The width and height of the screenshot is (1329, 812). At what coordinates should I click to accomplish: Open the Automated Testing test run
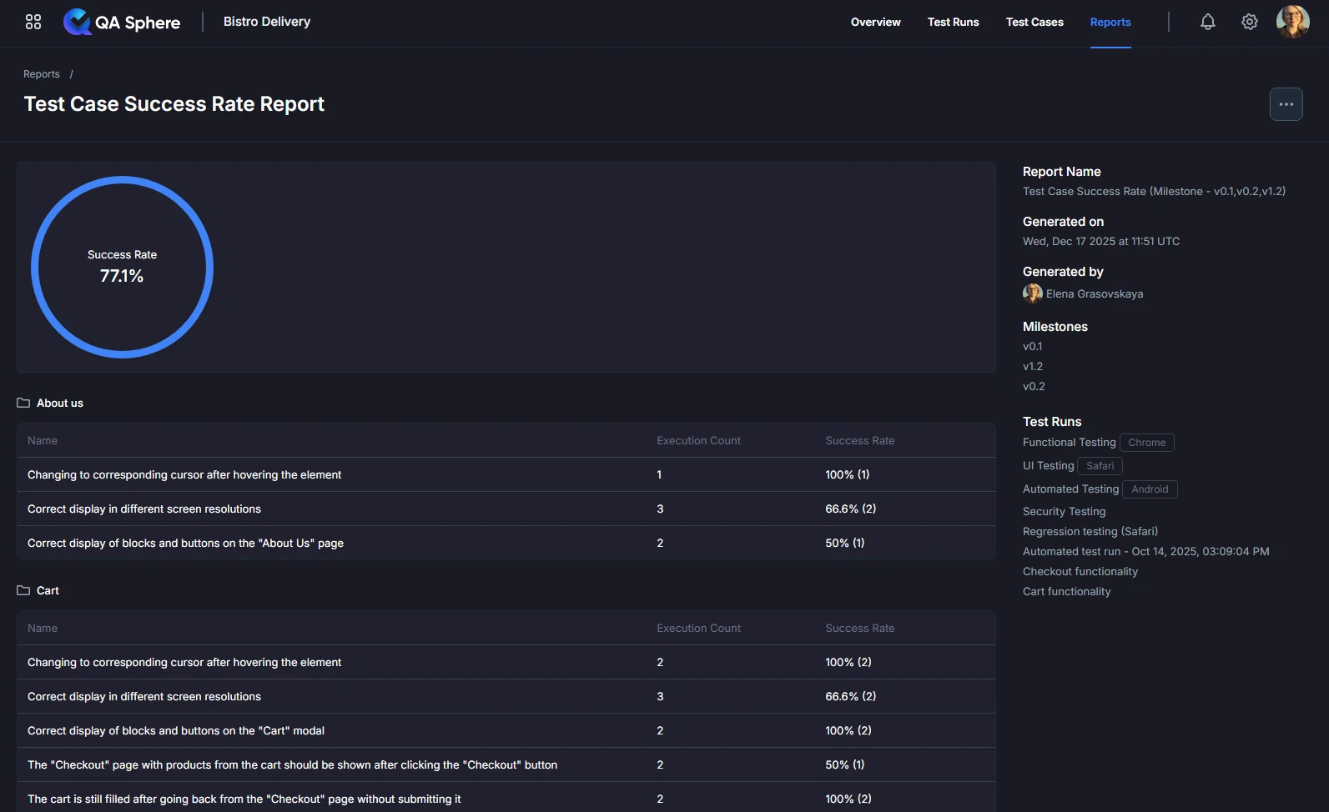(x=1070, y=489)
